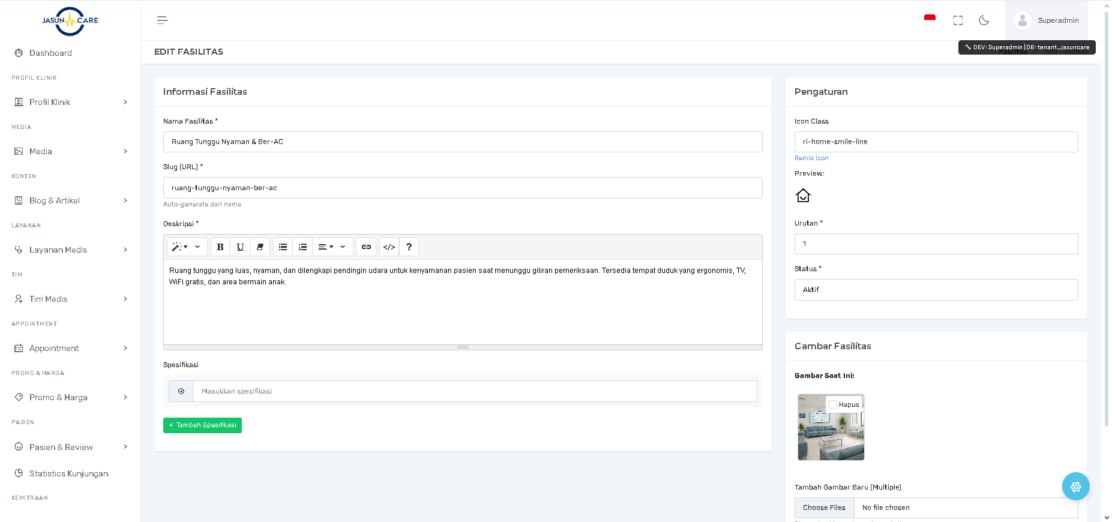The image size is (1112, 522).
Task: Apply underline formatting in editor toolbar
Action: [x=240, y=247]
